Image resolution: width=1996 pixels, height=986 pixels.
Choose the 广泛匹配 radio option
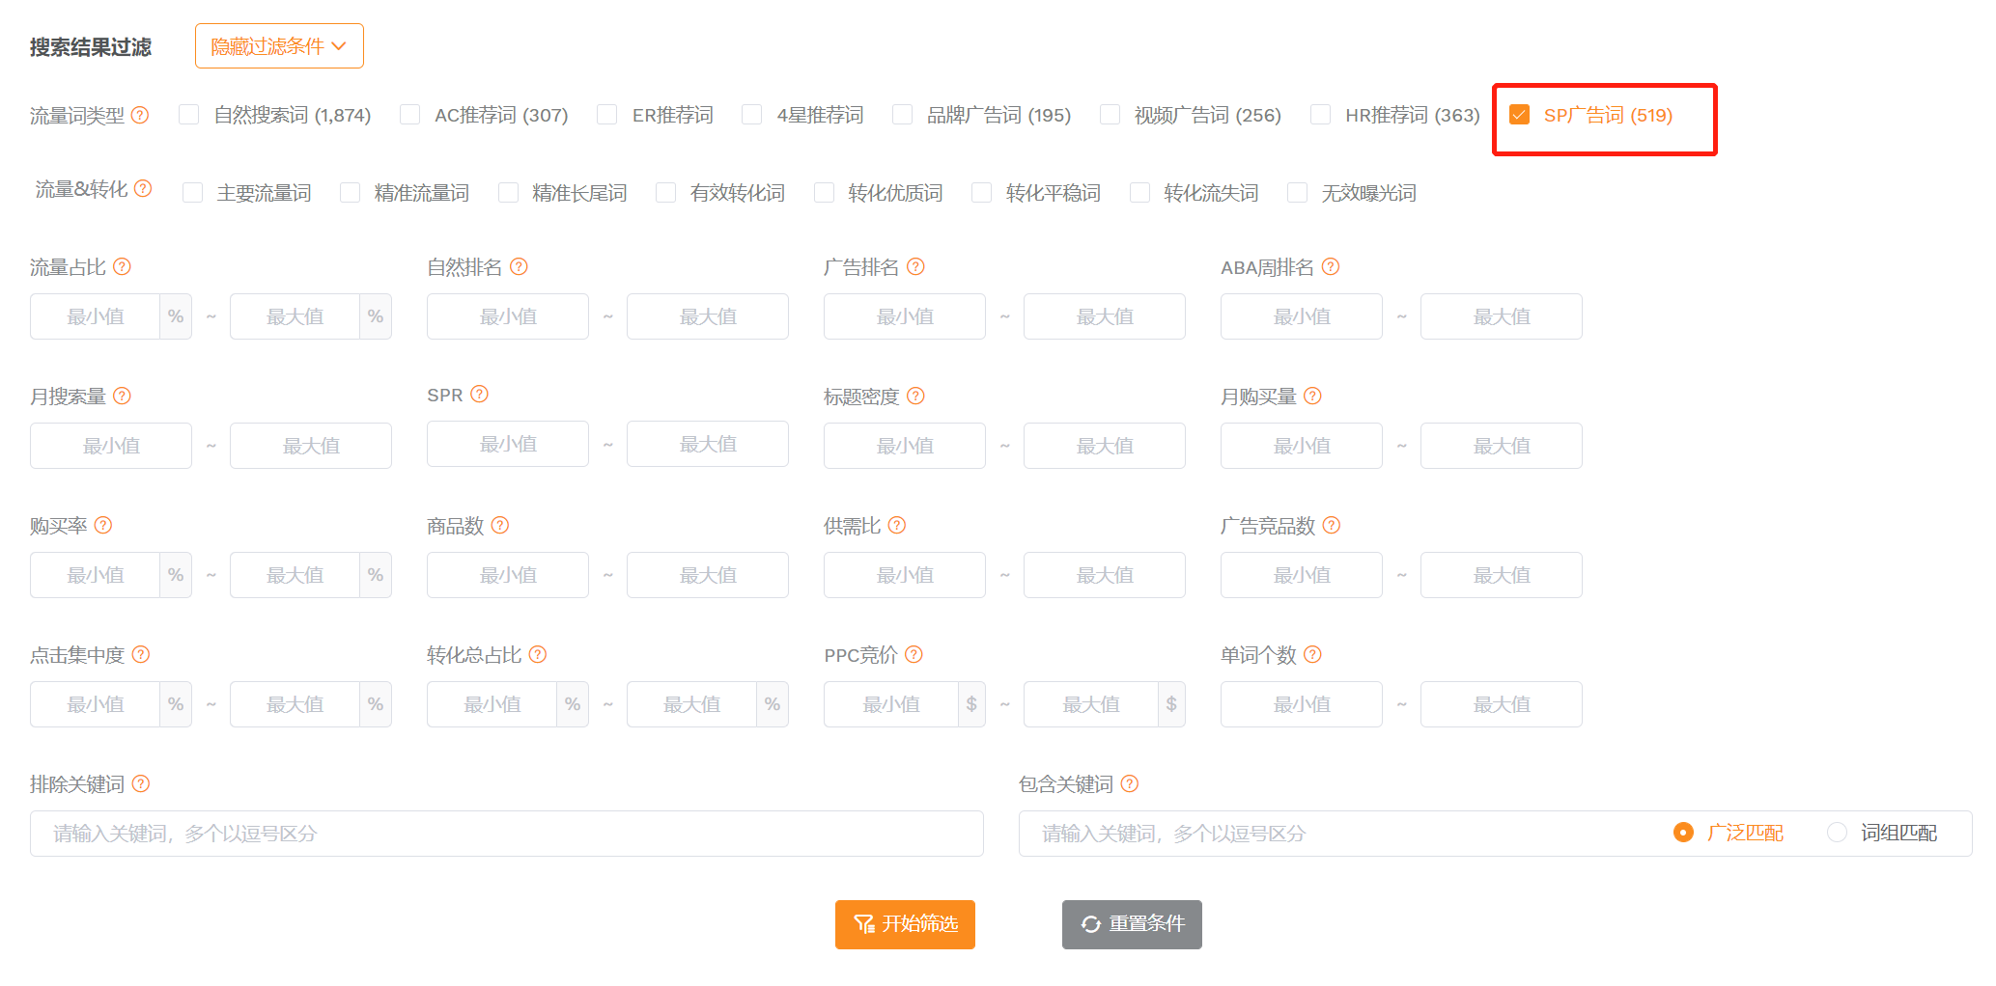click(x=1683, y=833)
